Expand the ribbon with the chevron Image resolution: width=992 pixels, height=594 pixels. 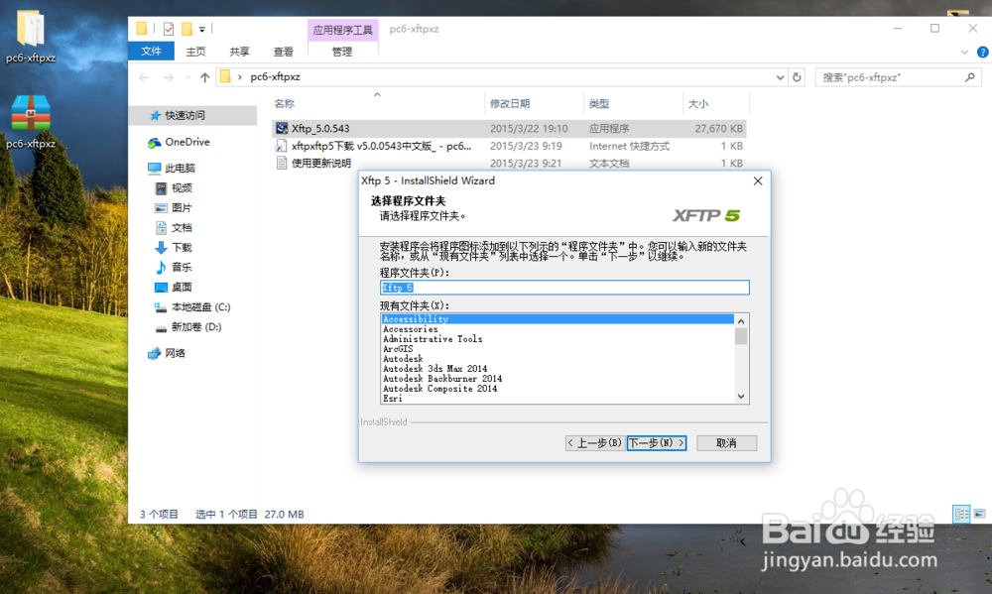[x=964, y=52]
